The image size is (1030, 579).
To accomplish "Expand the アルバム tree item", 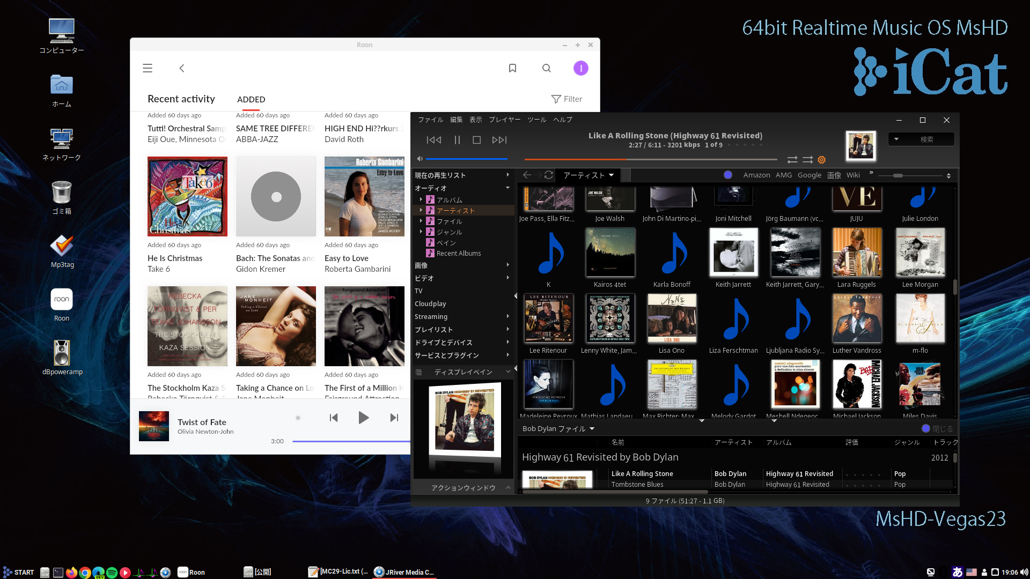I will coord(421,199).
